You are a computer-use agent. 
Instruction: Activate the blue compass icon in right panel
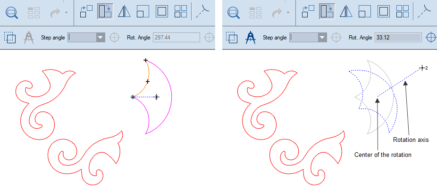250,38
